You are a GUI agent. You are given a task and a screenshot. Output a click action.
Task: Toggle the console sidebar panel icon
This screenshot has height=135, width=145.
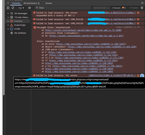point(8,8)
